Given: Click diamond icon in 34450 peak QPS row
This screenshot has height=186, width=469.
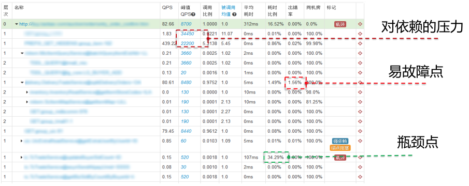Looking at the screenshot, I should [360, 34].
